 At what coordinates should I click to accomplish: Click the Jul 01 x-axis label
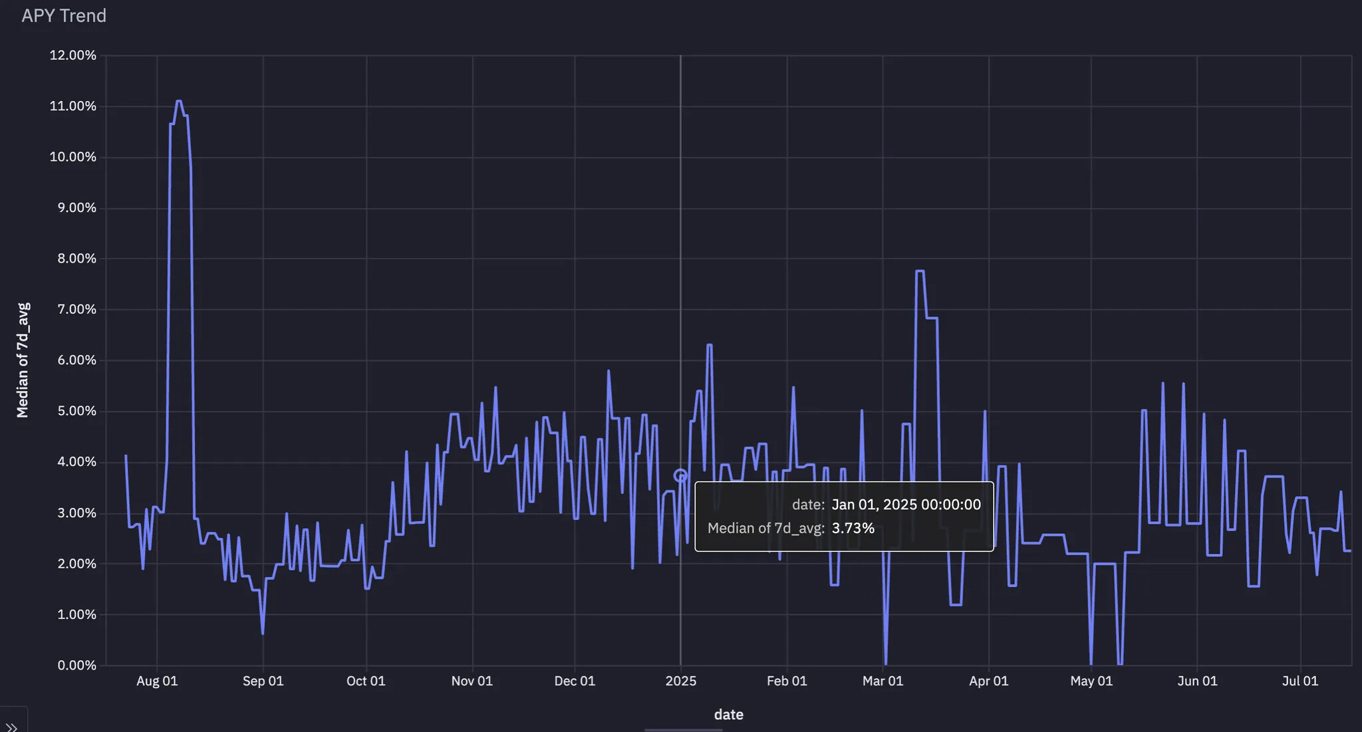click(1299, 681)
